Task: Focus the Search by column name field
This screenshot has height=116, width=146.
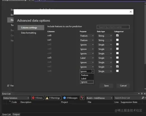Action: point(113,27)
